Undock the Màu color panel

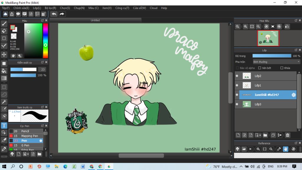coord(42,20)
